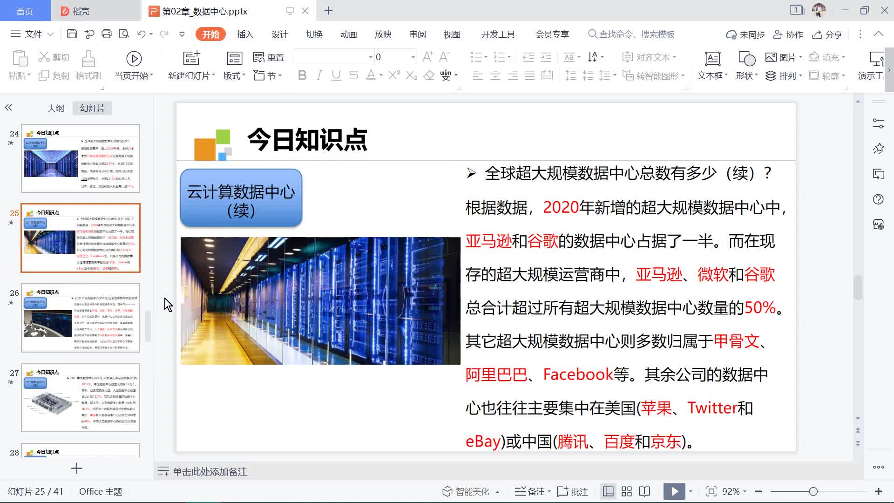894x503 pixels.
Task: Click Copy in the ribbon
Action: (x=54, y=75)
